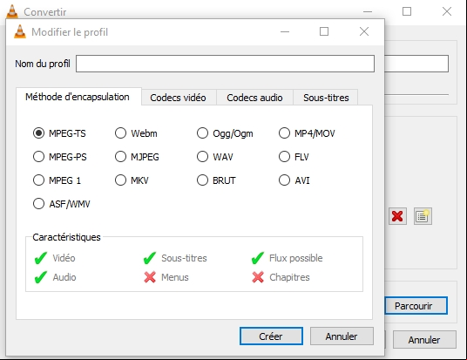
Task: Focus the Nom du profil text field
Action: (225, 64)
